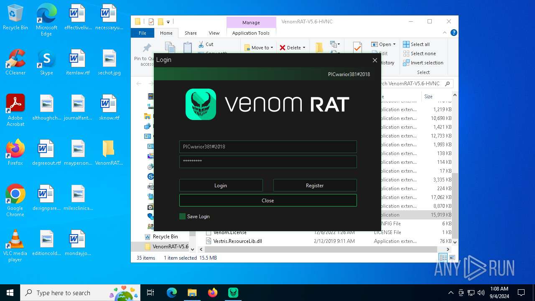This screenshot has height=301, width=535.
Task: Click the taskbar search box
Action: click(80, 293)
